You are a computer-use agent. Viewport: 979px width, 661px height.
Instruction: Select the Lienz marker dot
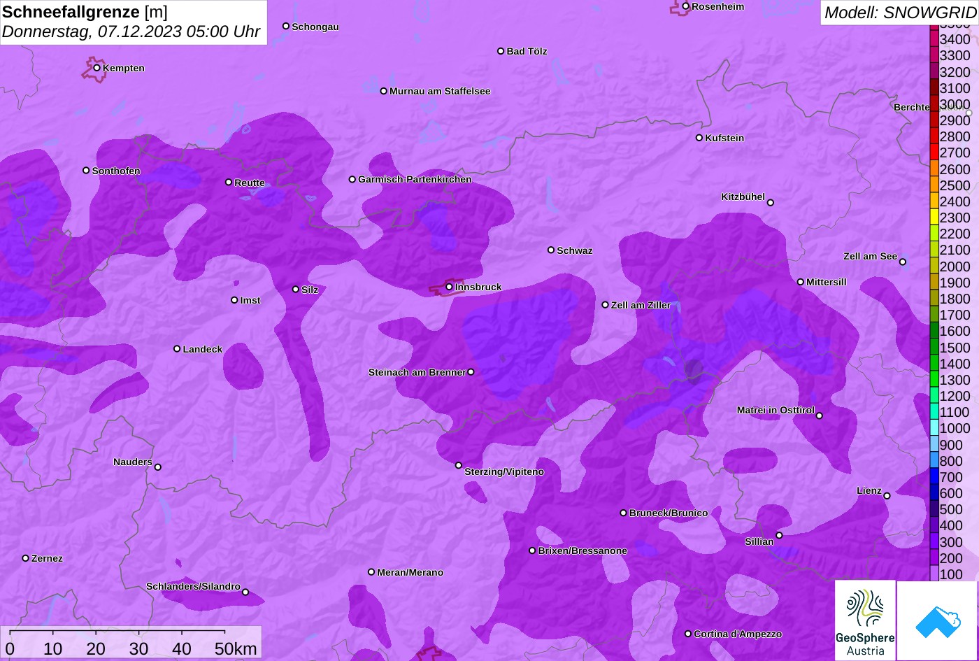[887, 496]
